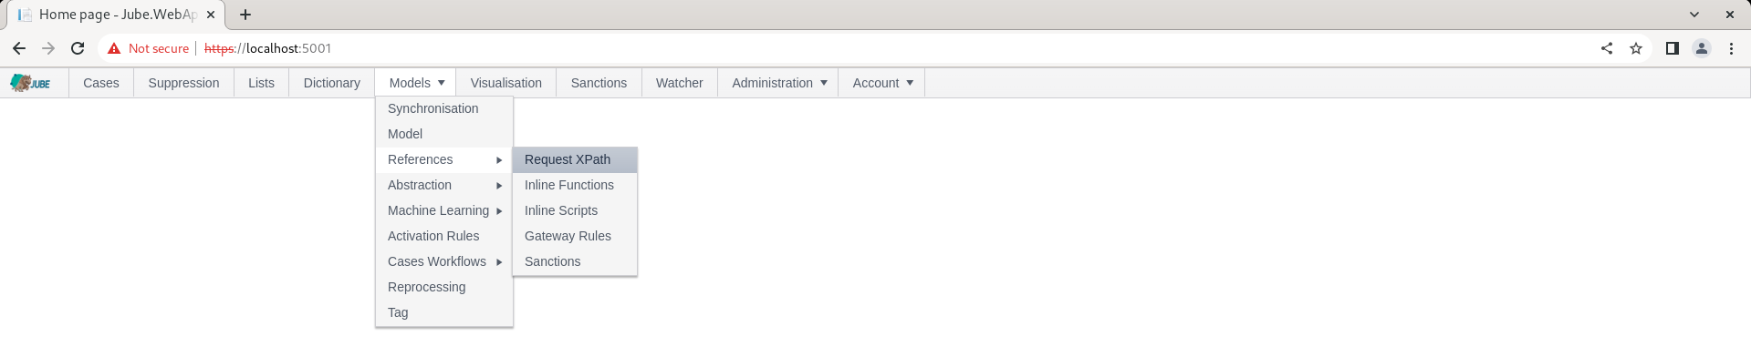Expand the Cases Workflows submenu
1751x357 pixels.
[x=444, y=261]
